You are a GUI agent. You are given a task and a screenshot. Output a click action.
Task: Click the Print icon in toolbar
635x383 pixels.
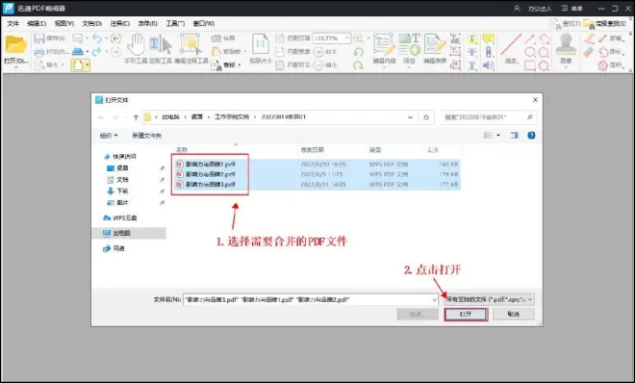[x=38, y=52]
